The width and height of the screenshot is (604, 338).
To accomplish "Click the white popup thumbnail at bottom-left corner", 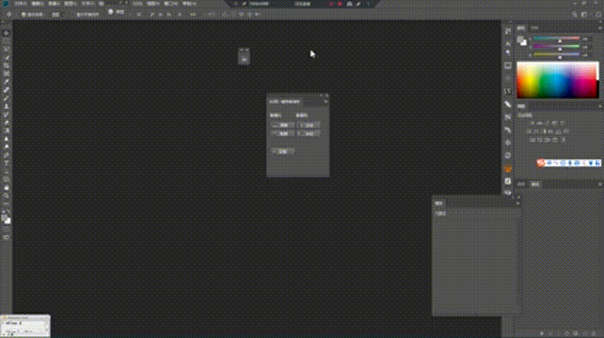I will 25,326.
